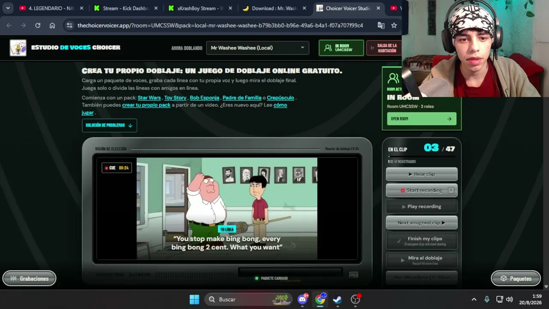Click the 'CUE 00:24' timer badge
Screen dimensions: 549x309
click(117, 168)
